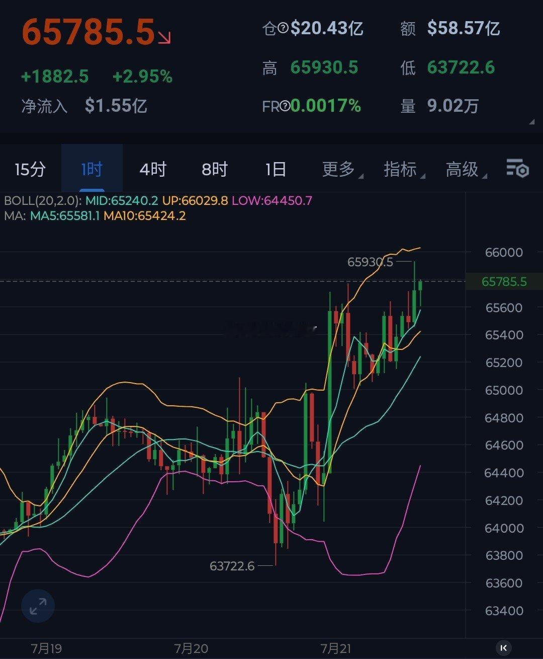Tap the 7月19 date on time axis
The width and height of the screenshot is (543, 659).
click(x=46, y=648)
